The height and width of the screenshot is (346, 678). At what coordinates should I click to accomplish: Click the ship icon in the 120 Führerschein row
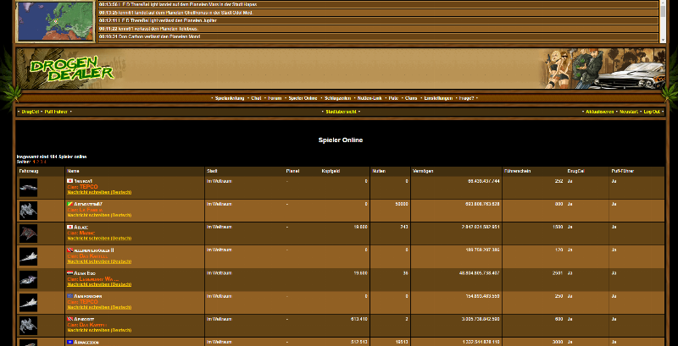point(28,256)
